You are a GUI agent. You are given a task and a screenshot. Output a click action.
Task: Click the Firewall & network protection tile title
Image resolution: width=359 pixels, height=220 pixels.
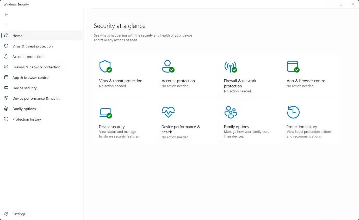pos(240,84)
